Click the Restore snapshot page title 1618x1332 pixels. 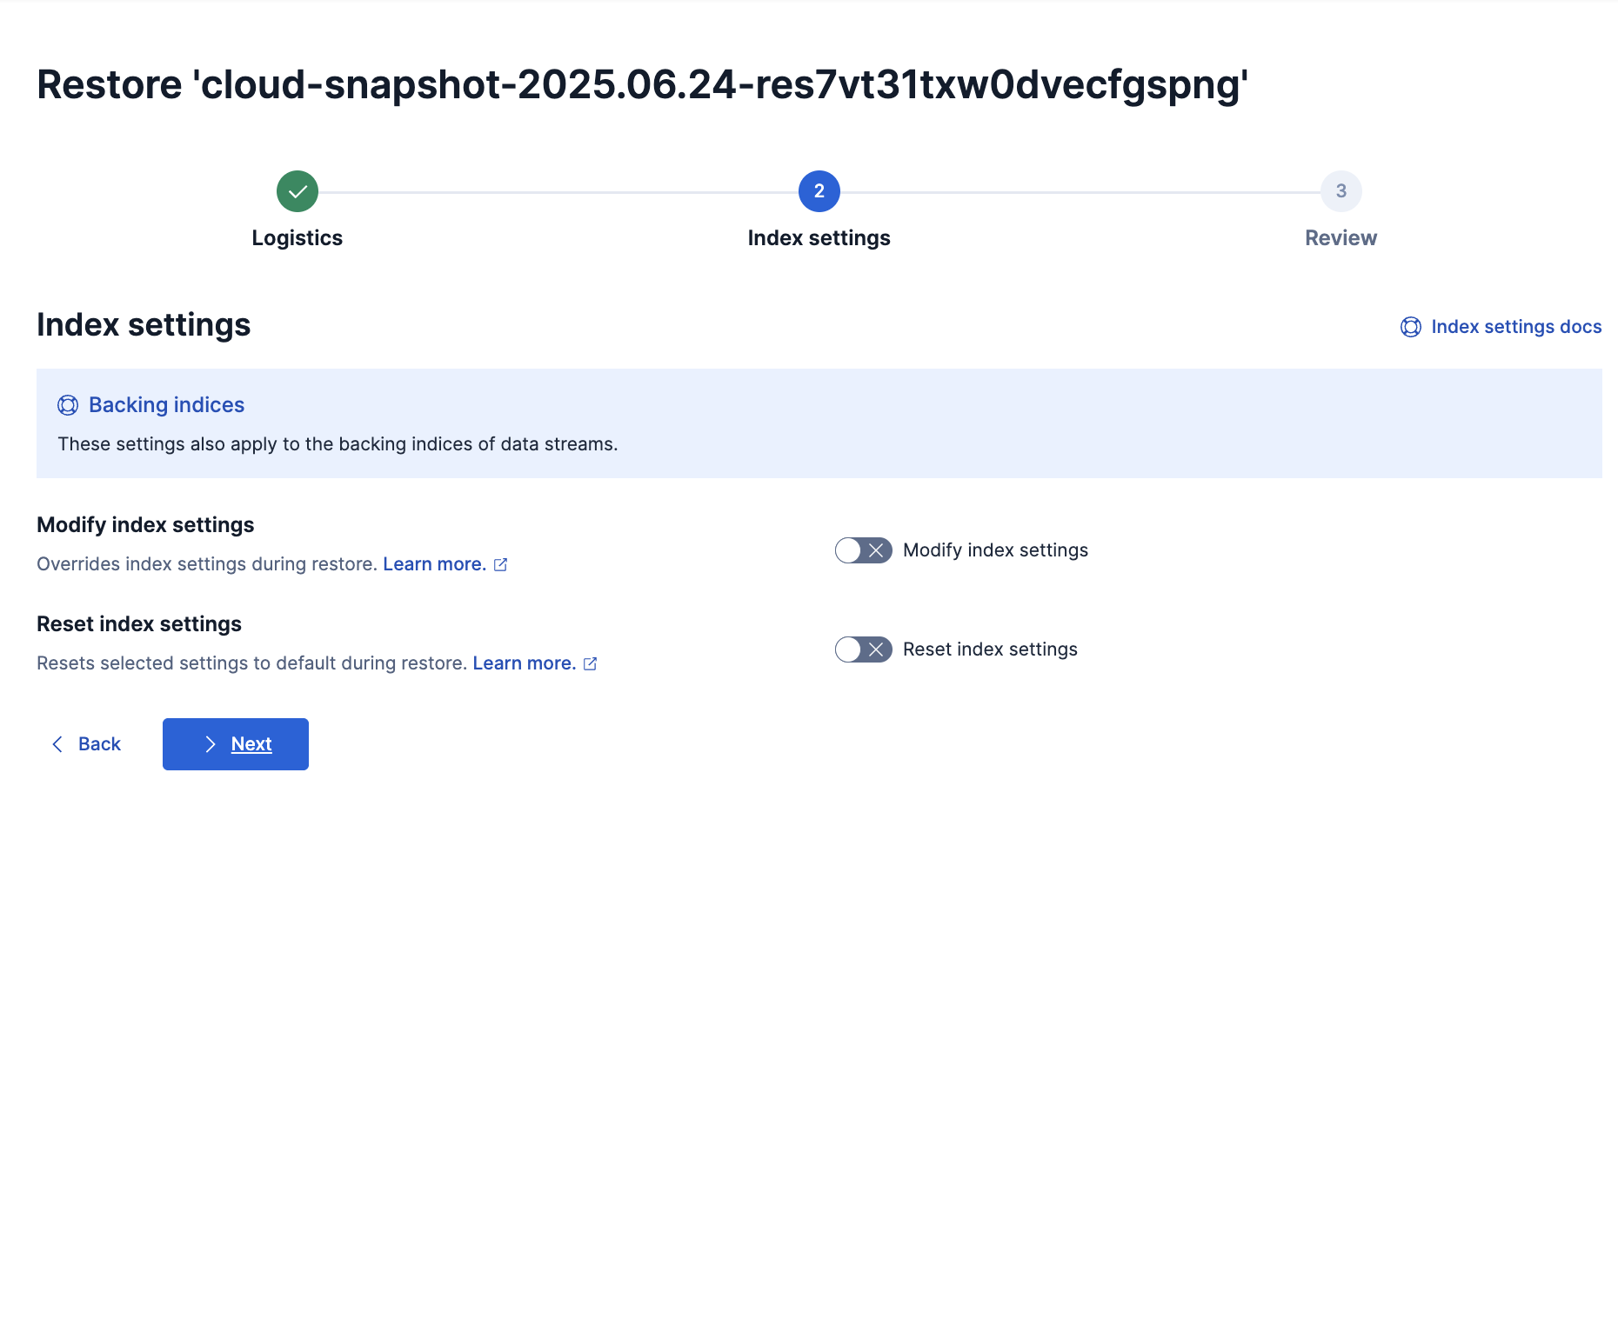[643, 85]
